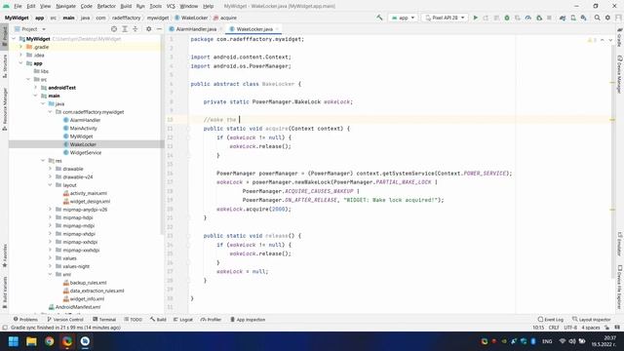Open the Problems tool window
The image size is (624, 351).
[x=25, y=320]
